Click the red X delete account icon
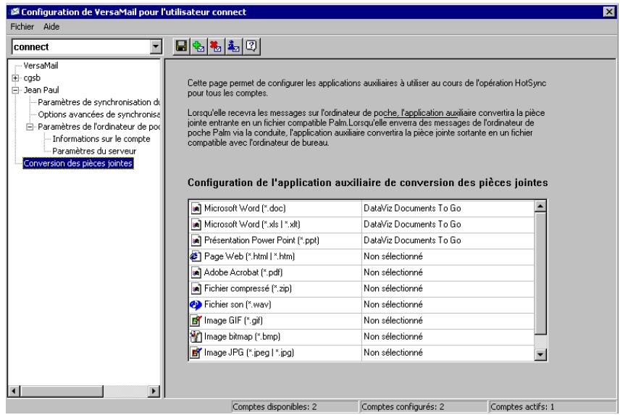Screen dimensions: 620x415 click(216, 46)
